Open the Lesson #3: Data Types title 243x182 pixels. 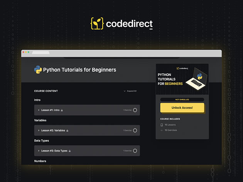click(x=54, y=150)
